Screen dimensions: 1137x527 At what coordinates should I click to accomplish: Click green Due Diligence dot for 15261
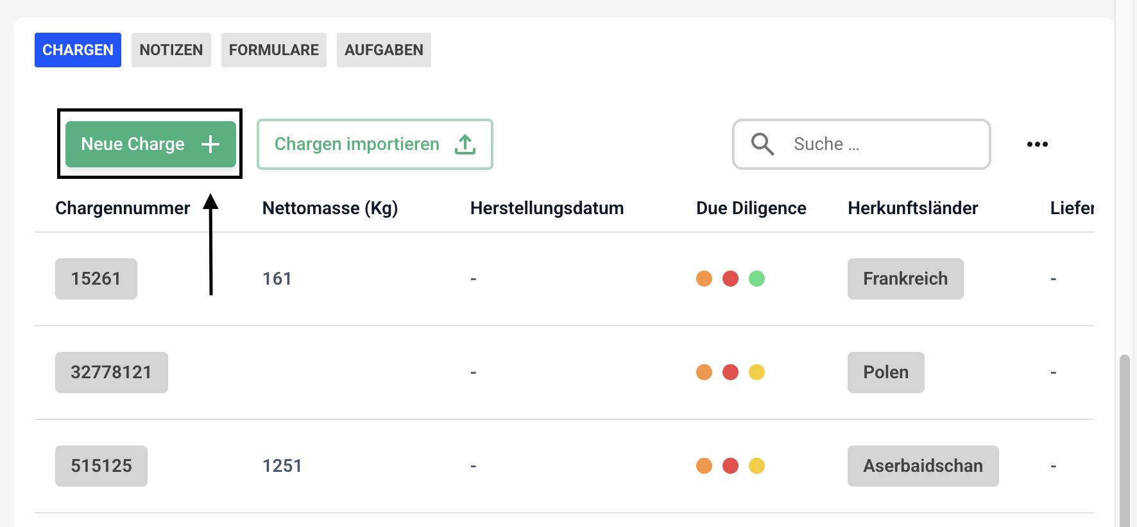[757, 279]
